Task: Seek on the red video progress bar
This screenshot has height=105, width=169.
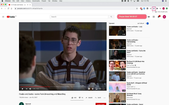Action: (x=63, y=87)
